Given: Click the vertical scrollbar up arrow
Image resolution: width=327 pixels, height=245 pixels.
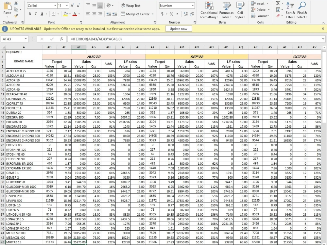Looking at the screenshot, I should [324, 48].
